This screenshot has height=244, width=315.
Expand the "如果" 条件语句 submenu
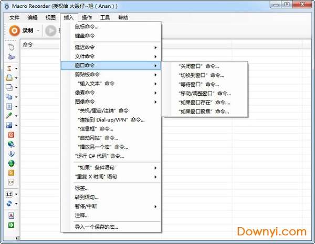click(x=111, y=168)
